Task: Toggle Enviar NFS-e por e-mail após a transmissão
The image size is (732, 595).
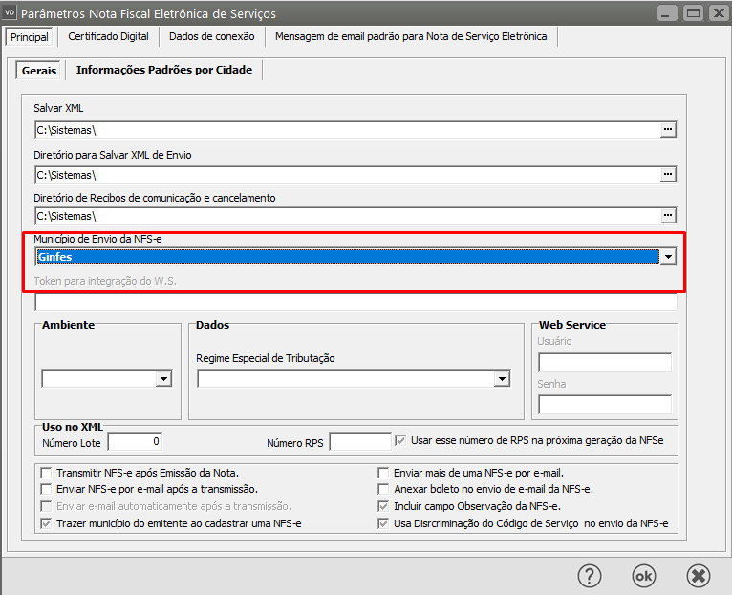Action: coord(47,489)
